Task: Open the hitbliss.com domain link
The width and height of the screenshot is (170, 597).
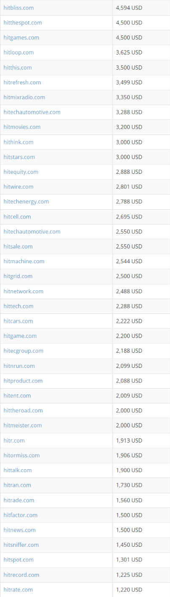Action: (18, 8)
